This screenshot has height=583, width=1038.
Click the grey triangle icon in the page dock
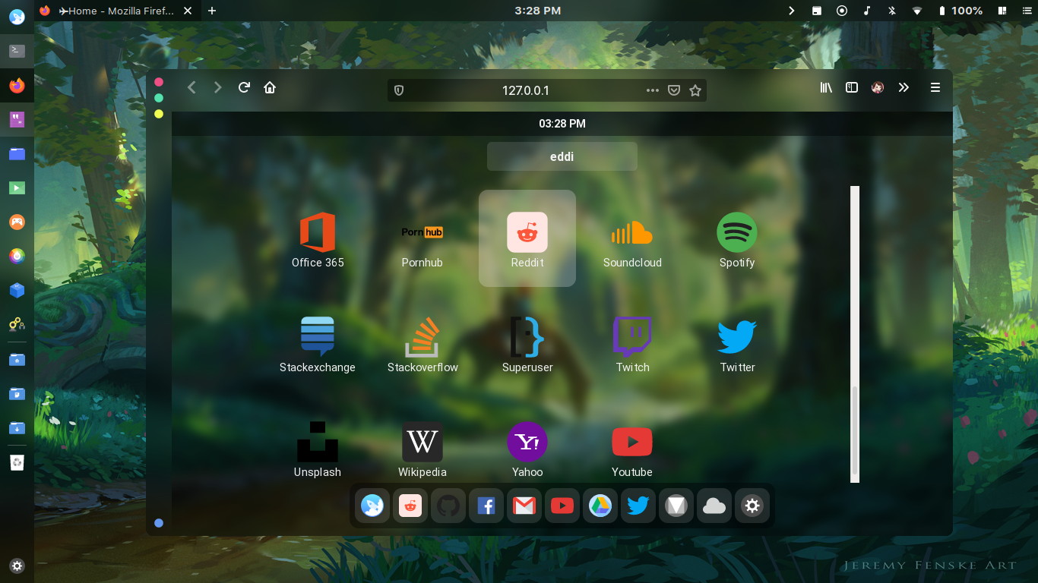point(676,506)
